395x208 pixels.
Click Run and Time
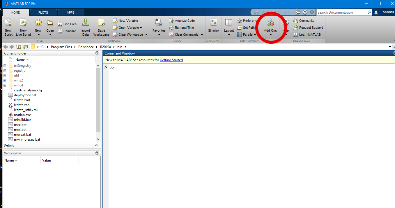click(x=182, y=28)
